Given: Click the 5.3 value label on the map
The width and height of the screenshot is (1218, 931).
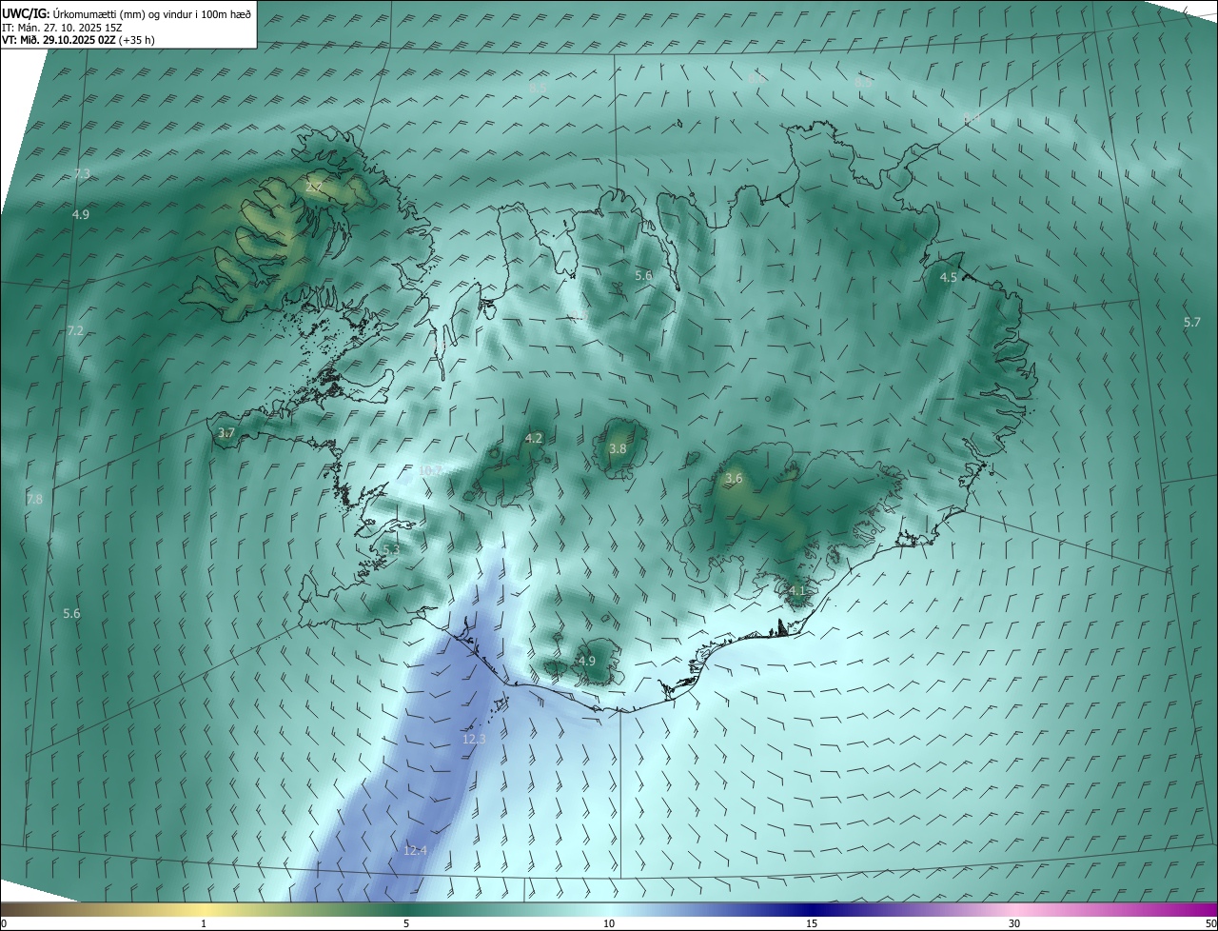Looking at the screenshot, I should pyautogui.click(x=390, y=549).
